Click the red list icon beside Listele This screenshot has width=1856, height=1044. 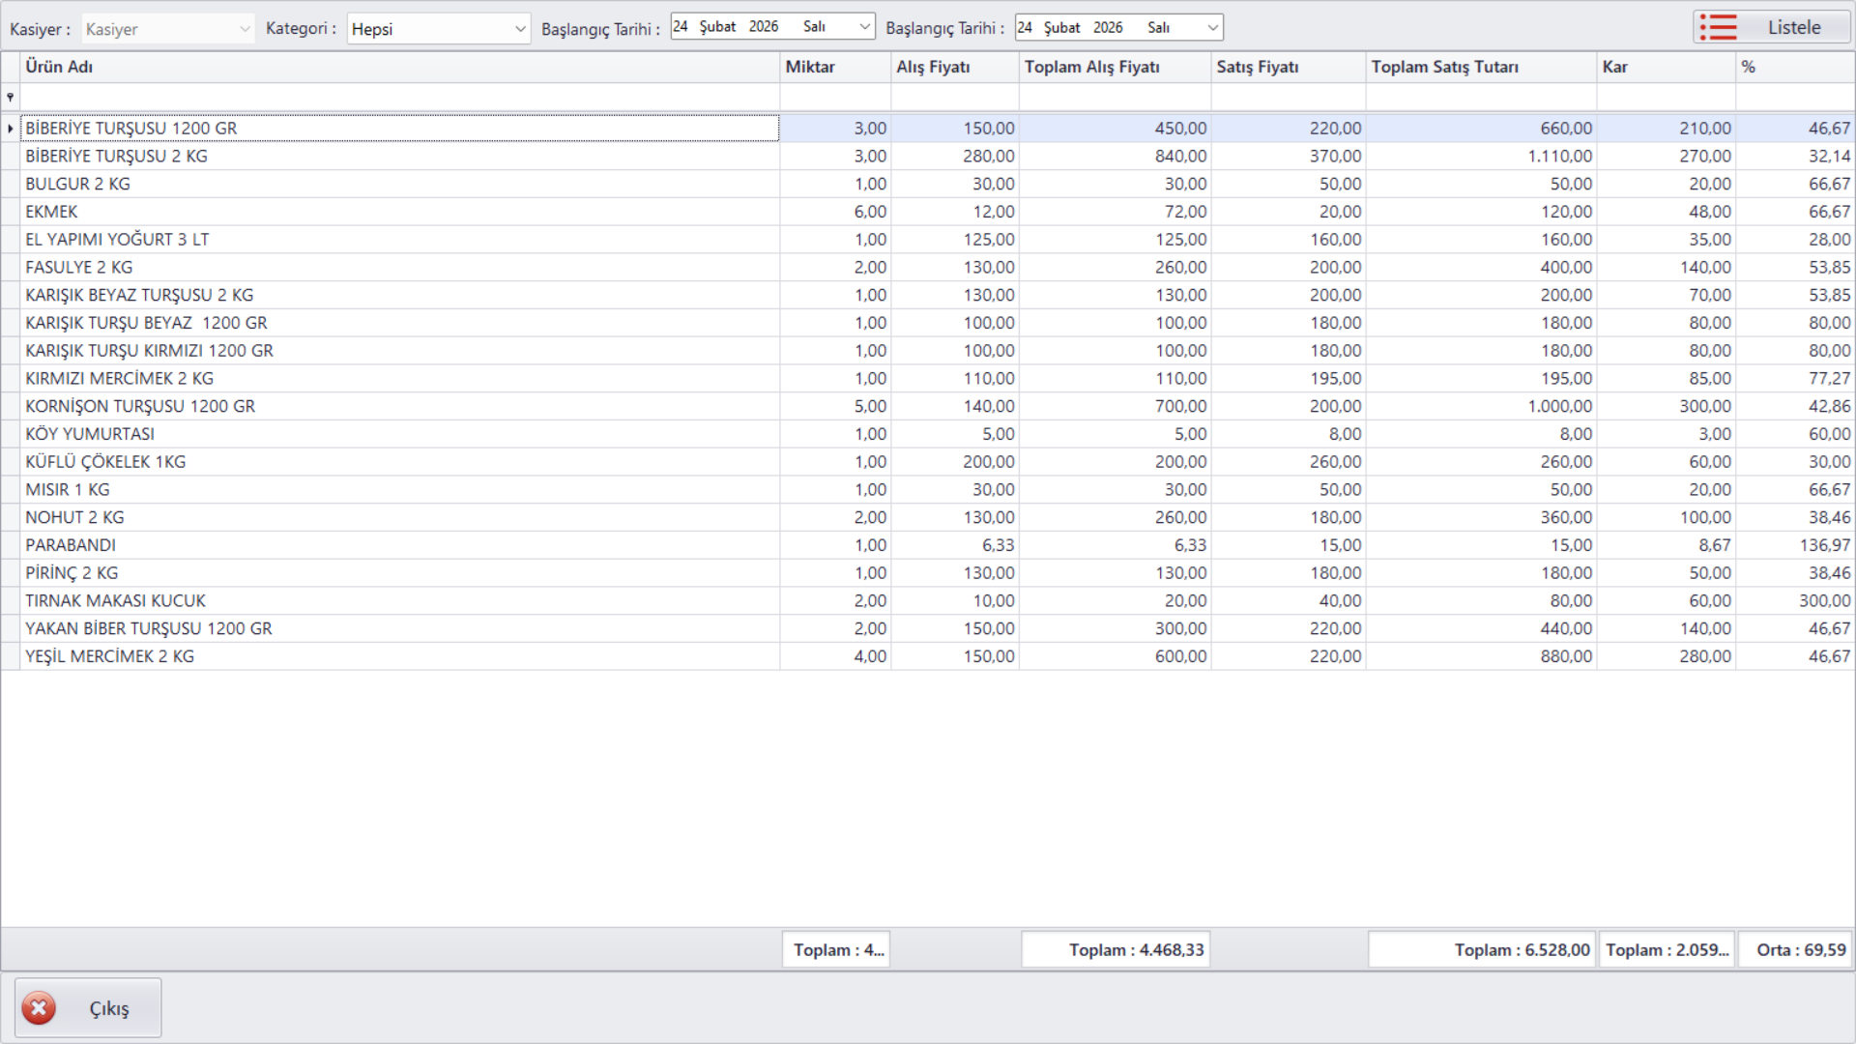point(1718,27)
